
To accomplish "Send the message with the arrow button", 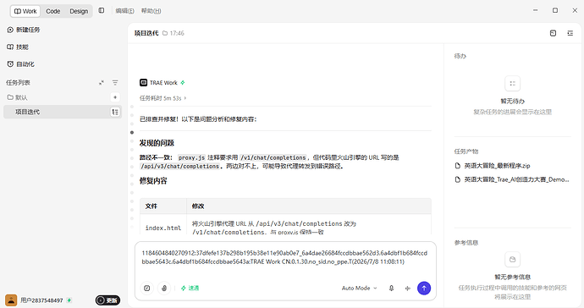I will coord(424,288).
